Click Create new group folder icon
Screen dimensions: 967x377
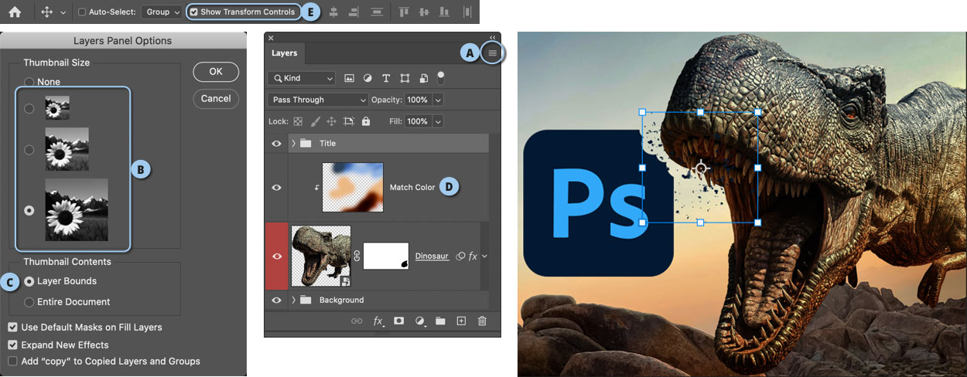tap(440, 321)
